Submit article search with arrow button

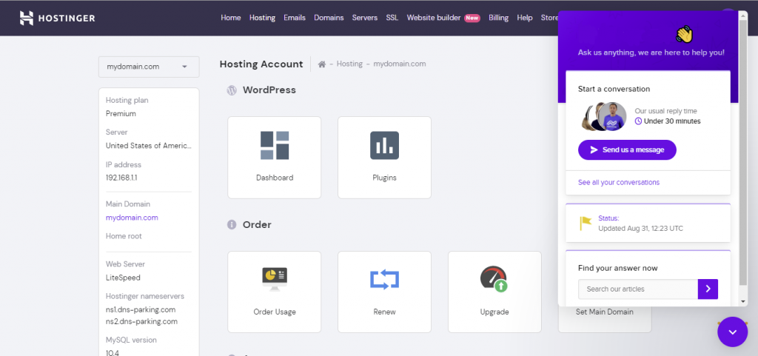point(708,289)
